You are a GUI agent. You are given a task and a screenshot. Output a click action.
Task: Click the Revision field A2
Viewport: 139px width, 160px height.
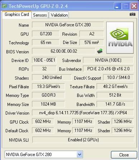(92, 34)
